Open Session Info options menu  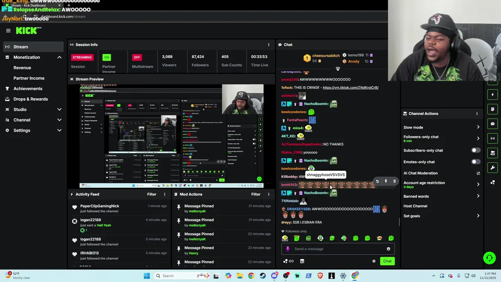point(269,45)
